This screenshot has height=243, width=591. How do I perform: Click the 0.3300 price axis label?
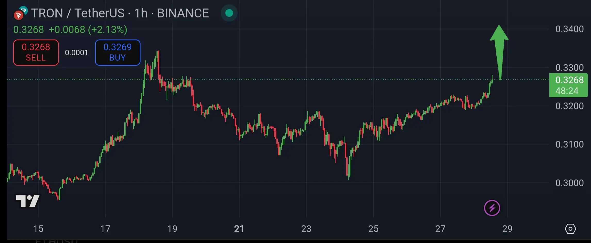click(569, 68)
